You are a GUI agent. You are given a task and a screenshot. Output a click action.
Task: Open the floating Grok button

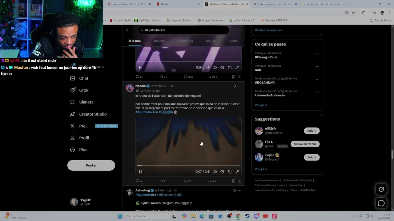point(381,189)
